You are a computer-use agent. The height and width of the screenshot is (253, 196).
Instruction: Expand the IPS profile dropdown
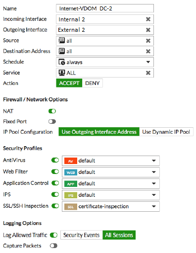pyautogui.click(x=111, y=195)
